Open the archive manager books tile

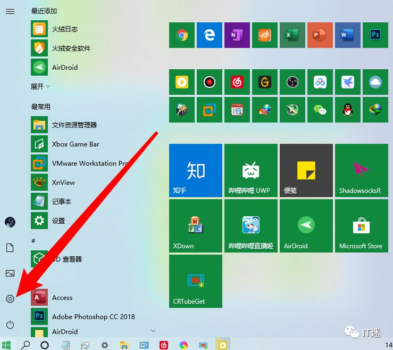[182, 110]
